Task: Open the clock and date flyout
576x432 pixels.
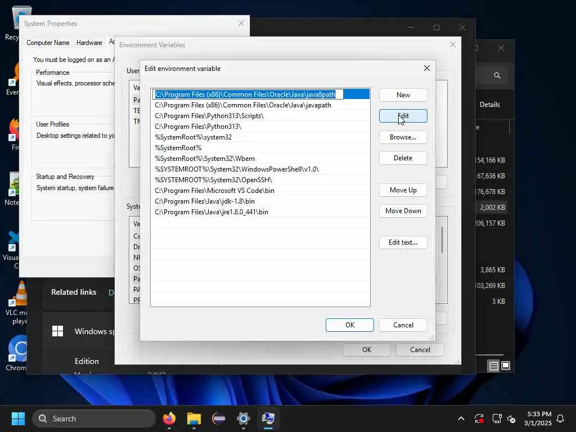Action: (x=538, y=418)
